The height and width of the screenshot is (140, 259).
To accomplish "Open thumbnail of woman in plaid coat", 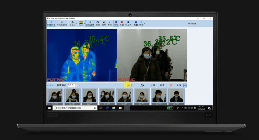I will point(142,97).
